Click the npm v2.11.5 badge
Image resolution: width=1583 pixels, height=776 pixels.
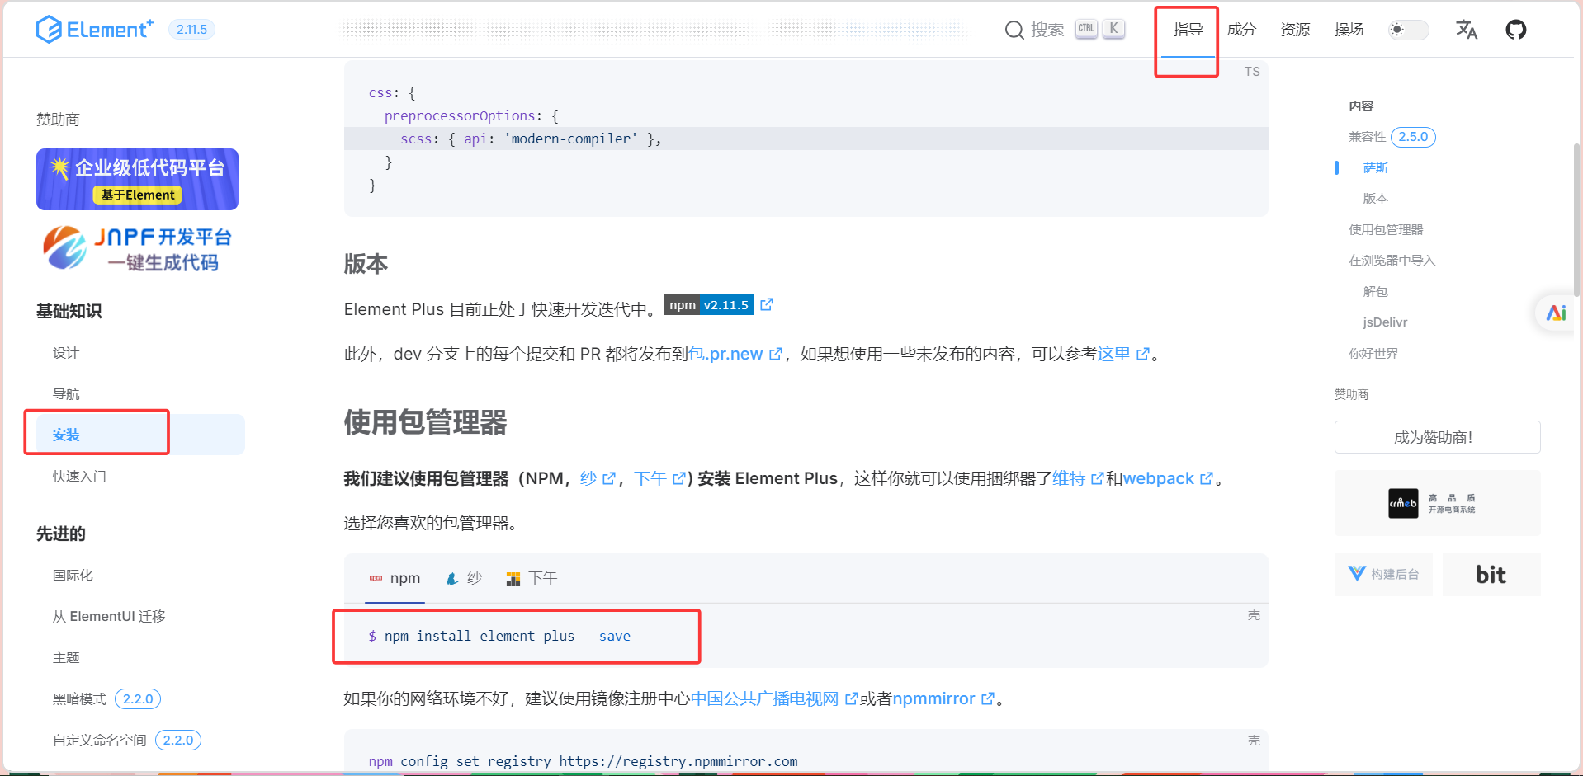(x=709, y=305)
